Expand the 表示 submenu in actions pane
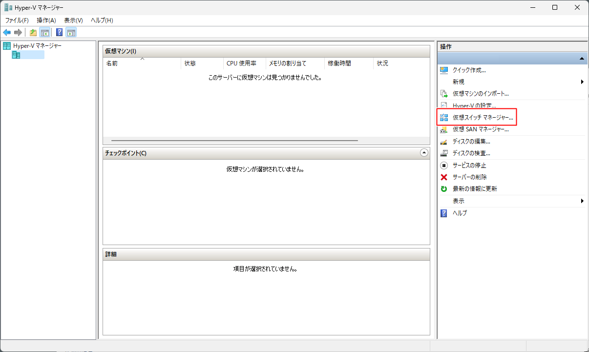This screenshot has width=589, height=352. (x=582, y=201)
